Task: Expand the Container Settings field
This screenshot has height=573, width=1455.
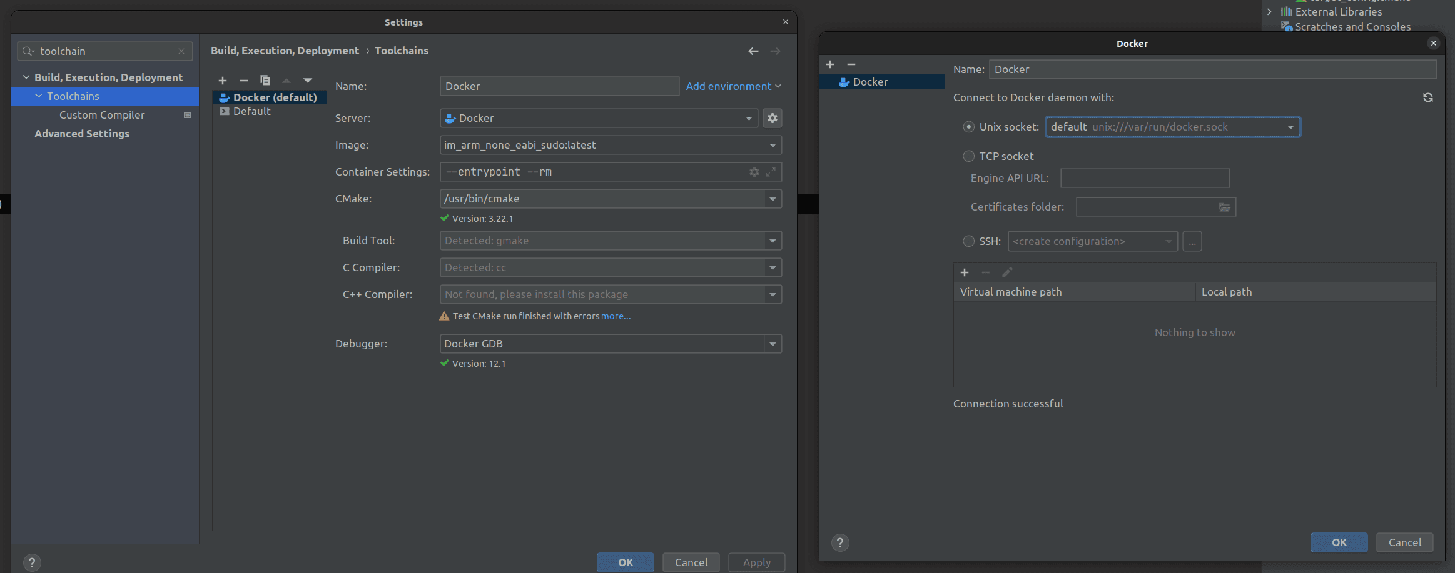Action: pyautogui.click(x=771, y=172)
